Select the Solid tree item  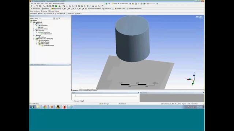pos(42,27)
